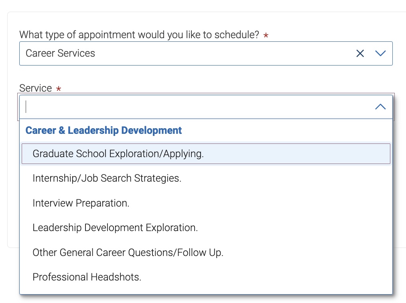Select Professional Headshots service option
The image size is (406, 303).
coord(206,277)
